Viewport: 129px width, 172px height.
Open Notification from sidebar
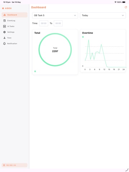tap(15, 44)
